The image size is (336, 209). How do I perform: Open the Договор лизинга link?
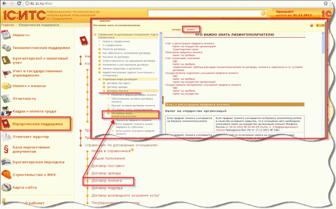(107, 181)
